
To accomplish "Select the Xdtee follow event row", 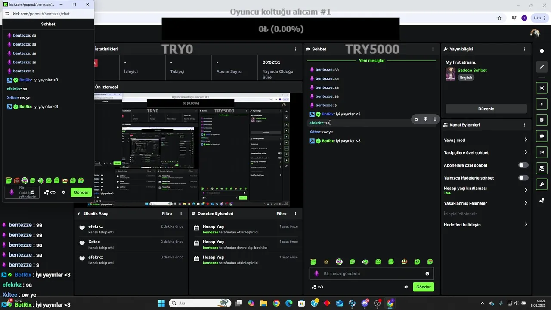I will pyautogui.click(x=131, y=244).
